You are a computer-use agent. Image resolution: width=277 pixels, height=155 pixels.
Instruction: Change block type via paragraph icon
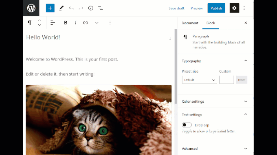pyautogui.click(x=29, y=23)
